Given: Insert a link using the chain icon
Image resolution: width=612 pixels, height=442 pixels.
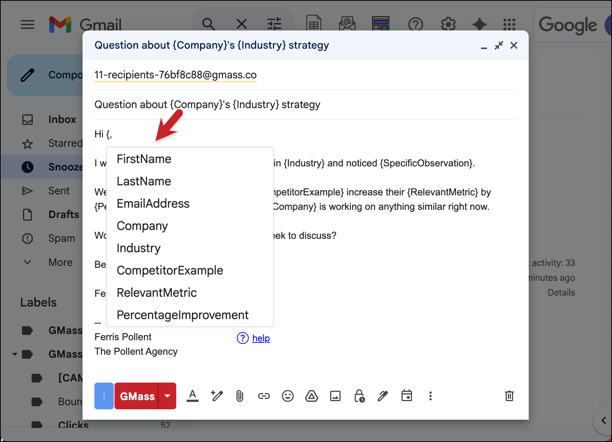Looking at the screenshot, I should pos(264,396).
